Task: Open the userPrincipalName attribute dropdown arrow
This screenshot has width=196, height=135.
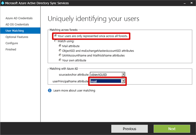Action: [123, 81]
